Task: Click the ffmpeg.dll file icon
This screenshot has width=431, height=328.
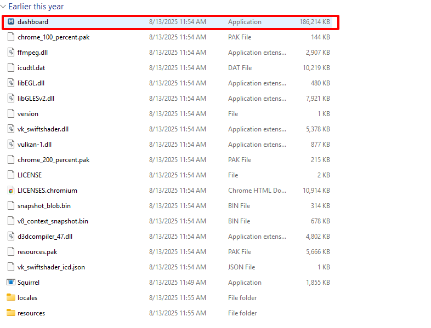Action: 11,53
